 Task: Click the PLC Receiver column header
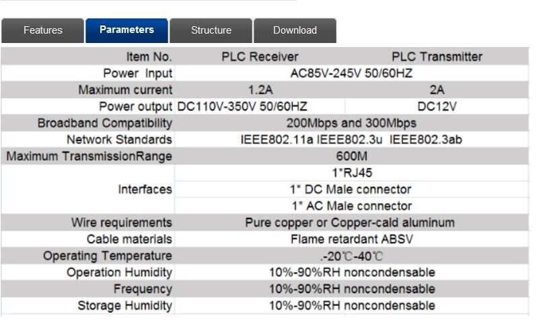[x=260, y=57]
